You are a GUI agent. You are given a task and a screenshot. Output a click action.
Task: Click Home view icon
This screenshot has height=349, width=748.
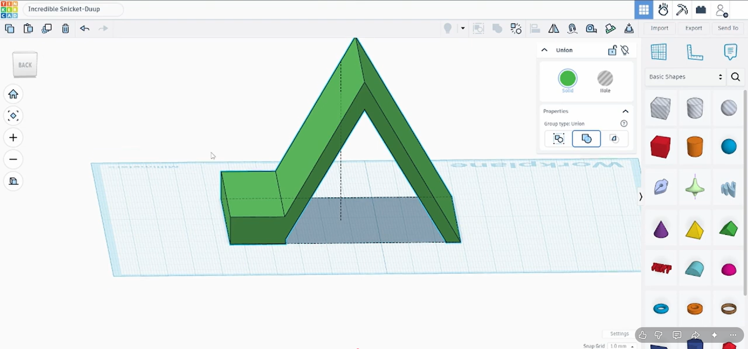point(13,94)
